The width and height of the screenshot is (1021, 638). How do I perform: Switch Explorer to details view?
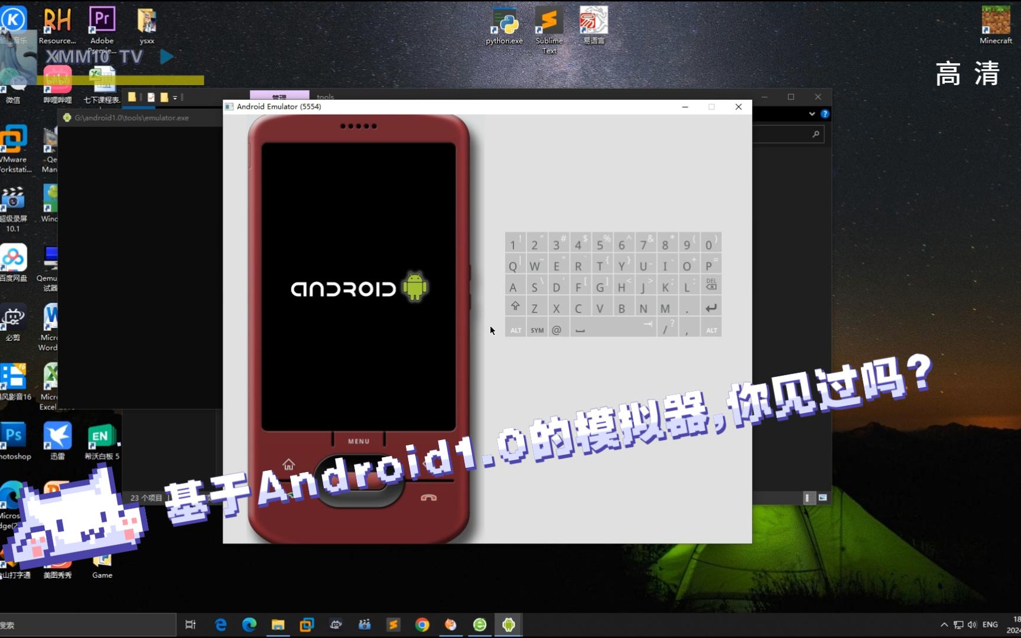tap(809, 498)
